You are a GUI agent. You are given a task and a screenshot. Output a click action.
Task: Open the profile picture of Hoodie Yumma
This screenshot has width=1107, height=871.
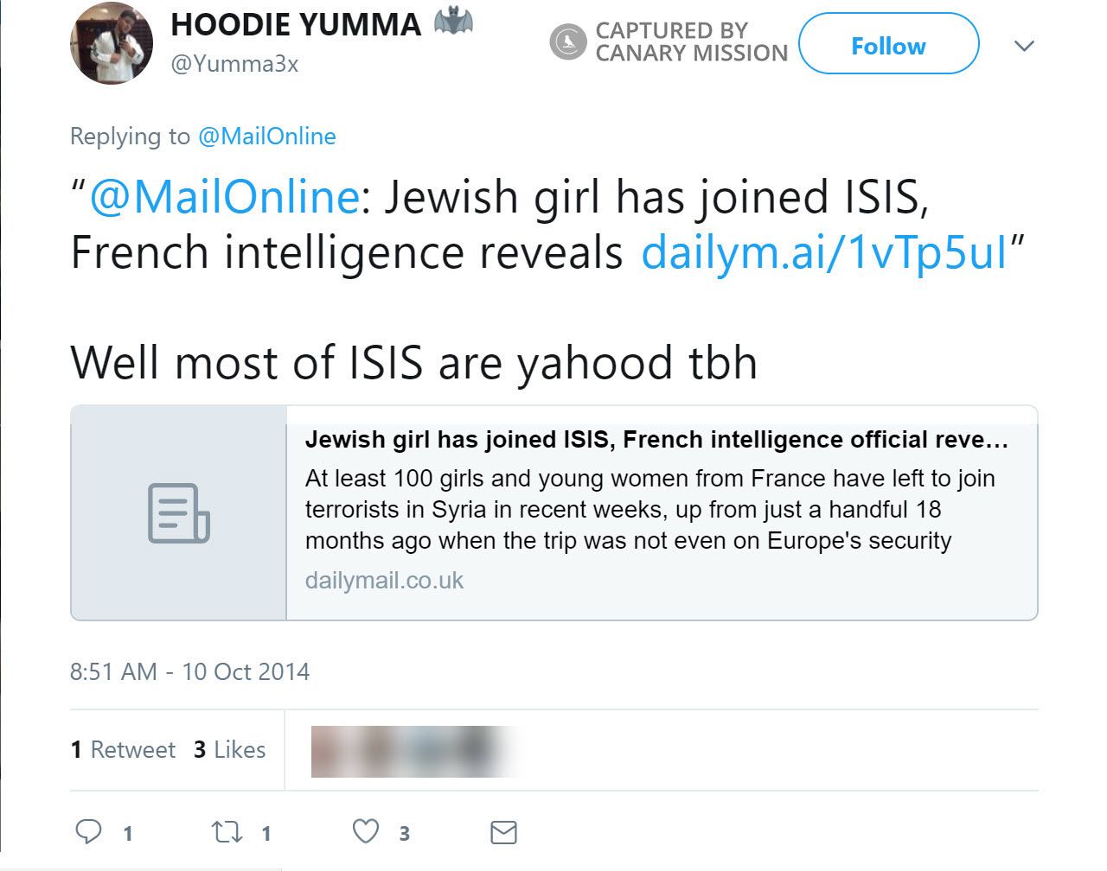112,43
